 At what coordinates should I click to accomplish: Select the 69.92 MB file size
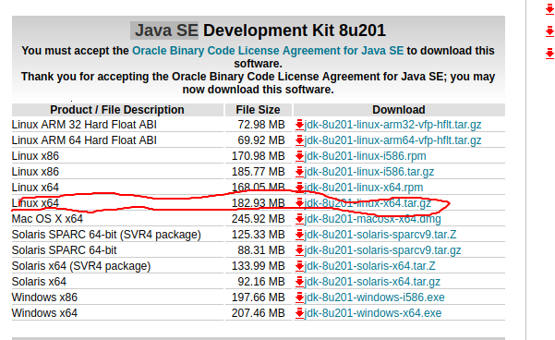pyautogui.click(x=261, y=140)
